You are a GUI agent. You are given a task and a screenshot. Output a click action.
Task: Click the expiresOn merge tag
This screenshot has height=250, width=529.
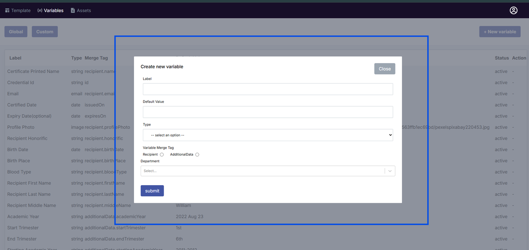click(x=95, y=116)
